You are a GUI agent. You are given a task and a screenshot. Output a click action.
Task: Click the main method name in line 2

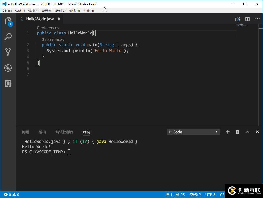[x=92, y=45]
